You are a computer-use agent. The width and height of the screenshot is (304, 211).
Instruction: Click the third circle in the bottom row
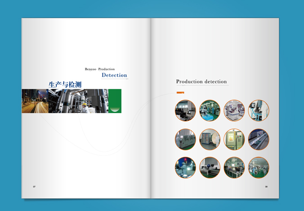tap(234, 167)
